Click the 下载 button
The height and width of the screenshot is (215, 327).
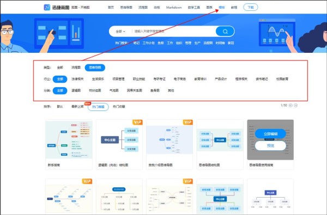tap(251, 7)
